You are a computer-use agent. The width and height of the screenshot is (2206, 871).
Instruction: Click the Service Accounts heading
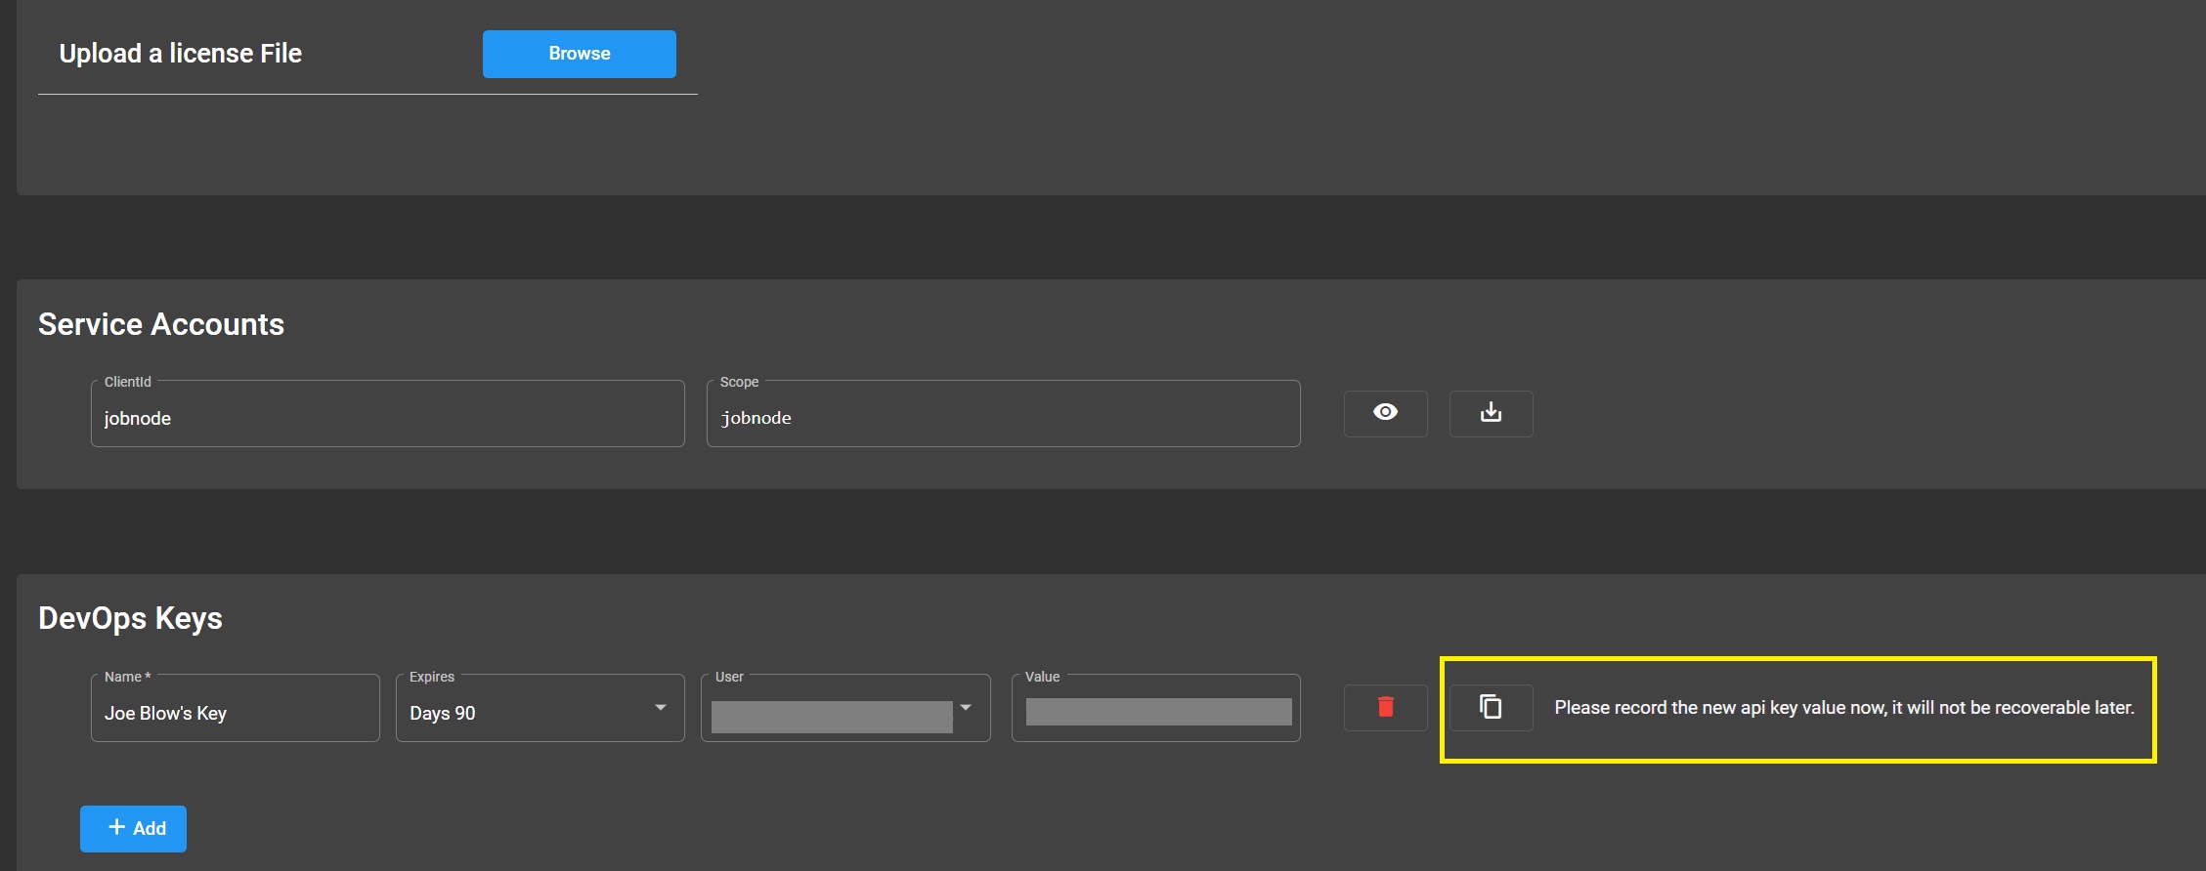tap(161, 324)
